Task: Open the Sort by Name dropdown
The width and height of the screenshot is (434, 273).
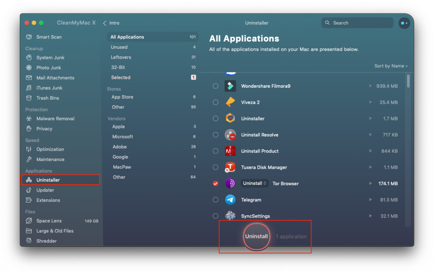Action: pyautogui.click(x=390, y=66)
